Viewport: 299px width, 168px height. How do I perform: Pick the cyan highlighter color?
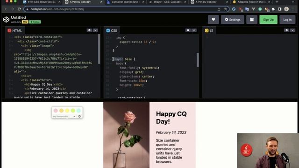(78, 111)
